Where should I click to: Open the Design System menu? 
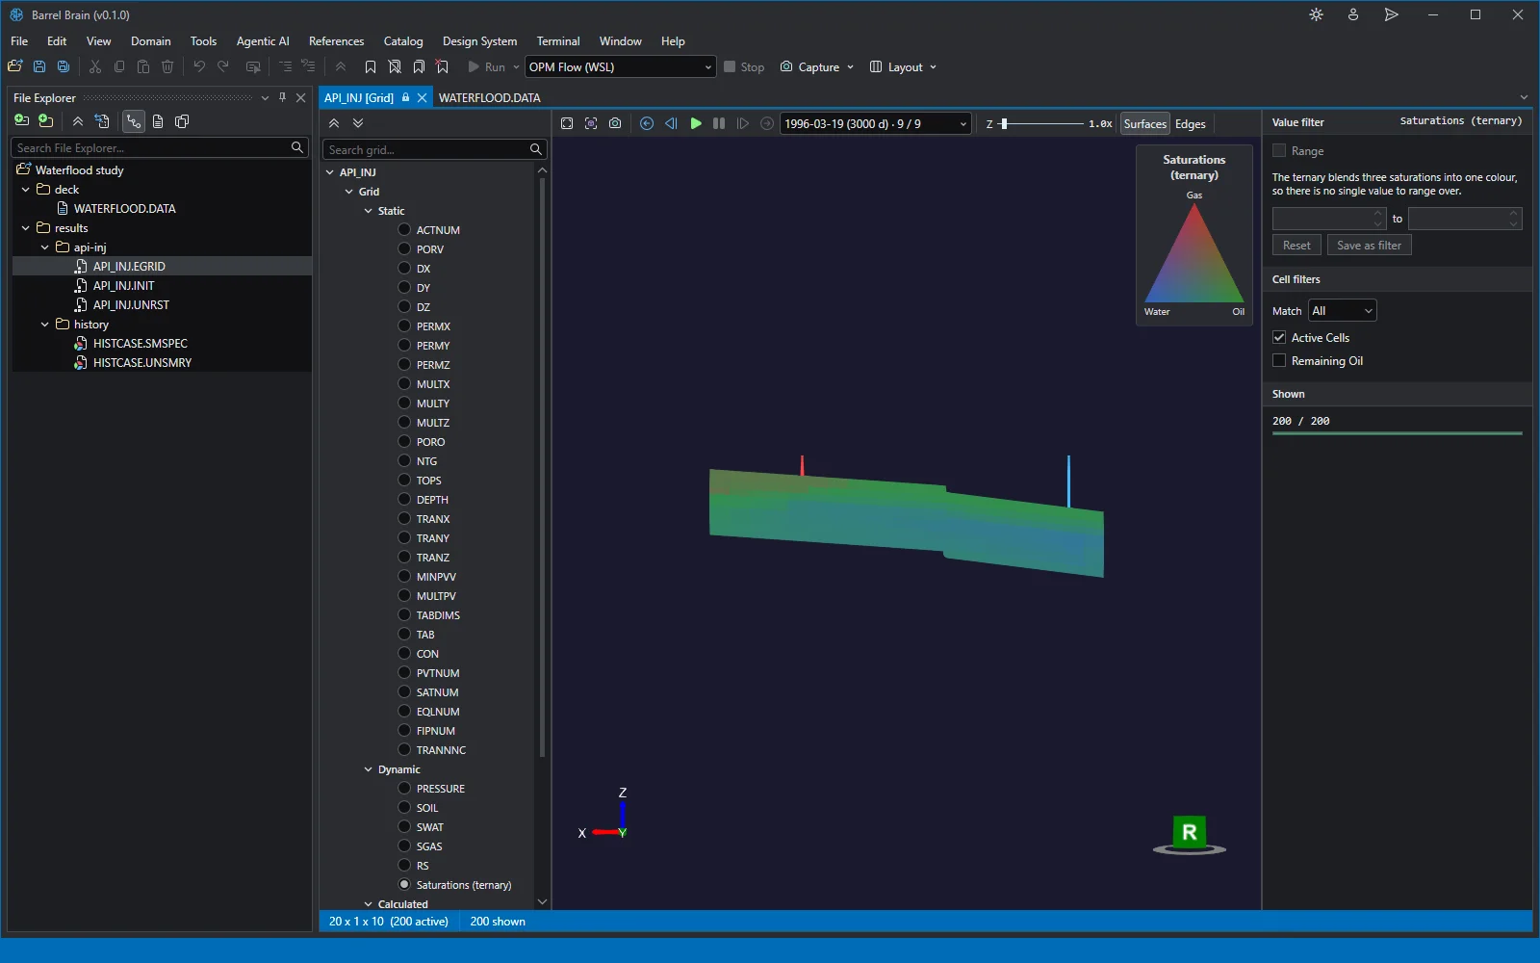479,41
